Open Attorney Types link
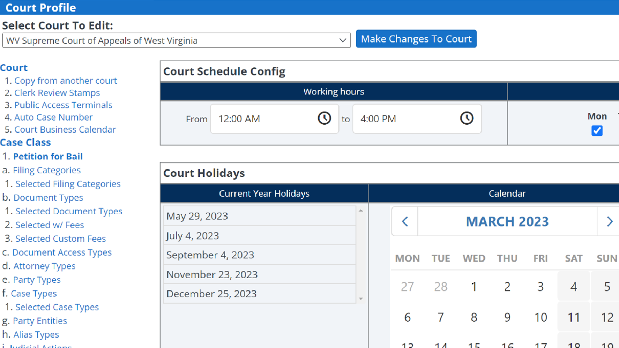Screen dimensions: 619x348 [44, 266]
